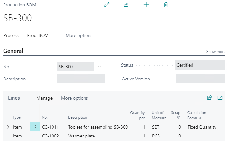Click the No. column header in Lines
Image resolution: width=229 pixels, height=141 pixels.
tap(45, 117)
